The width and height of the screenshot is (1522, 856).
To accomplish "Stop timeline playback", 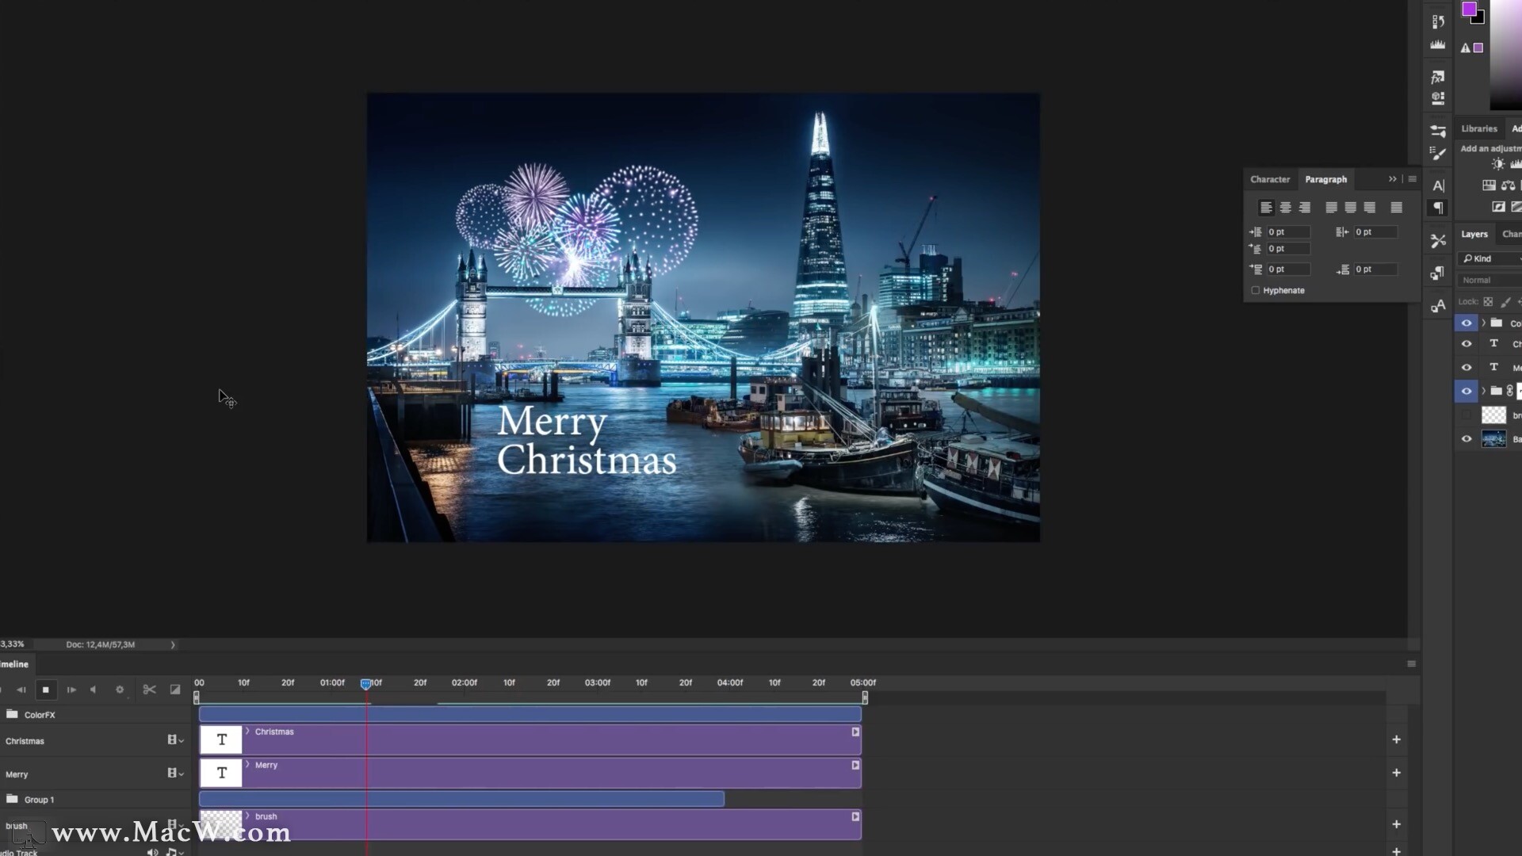I will (46, 690).
